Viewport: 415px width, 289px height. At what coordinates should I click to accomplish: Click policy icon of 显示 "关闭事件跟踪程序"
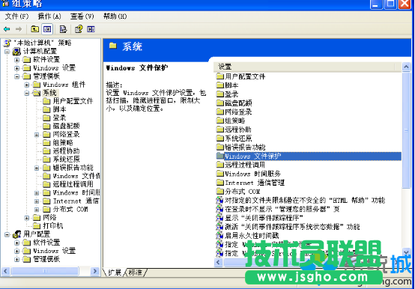219,218
